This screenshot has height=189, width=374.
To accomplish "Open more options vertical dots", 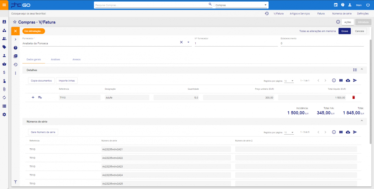I will (x=15, y=73).
